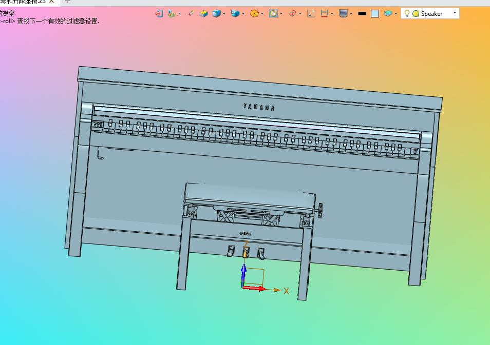Click the YAMAHA logo on the piano model
The height and width of the screenshot is (345, 490).
tap(259, 107)
